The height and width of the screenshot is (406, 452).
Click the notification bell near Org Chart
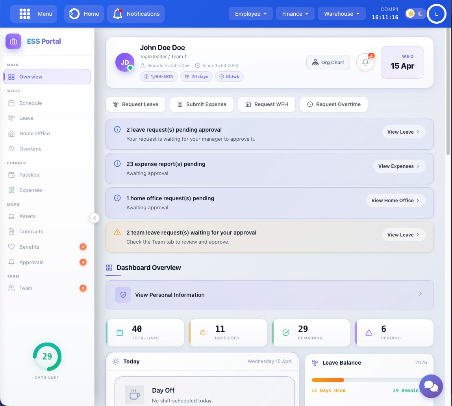pos(365,62)
